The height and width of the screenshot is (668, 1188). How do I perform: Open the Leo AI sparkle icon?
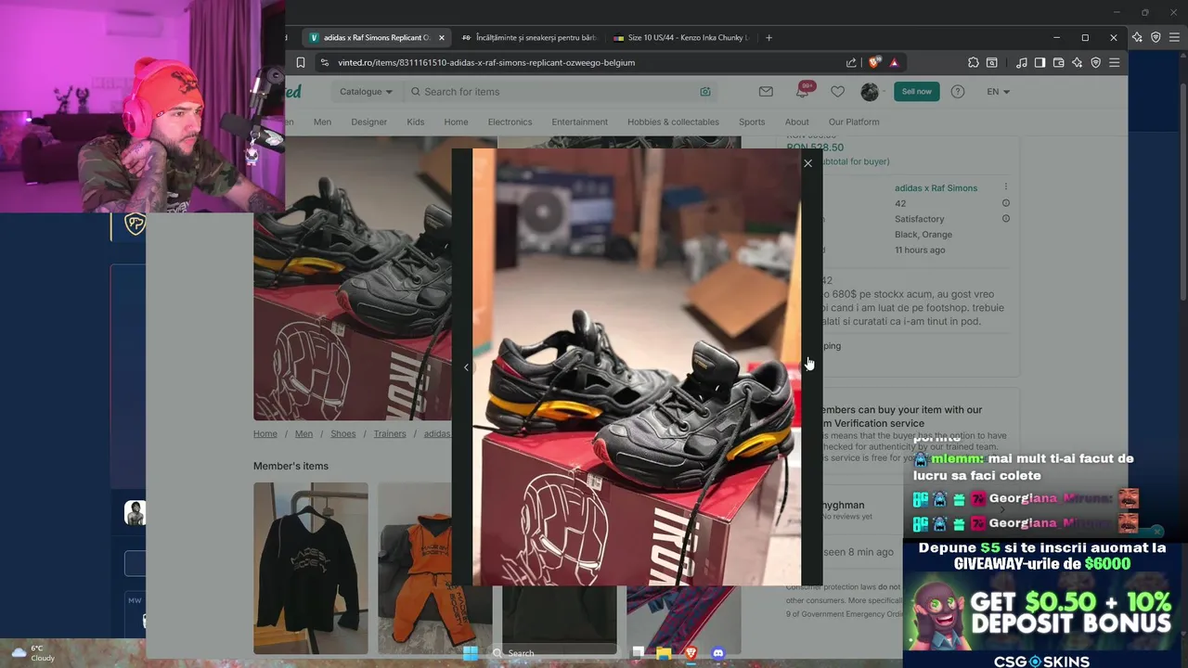(1077, 62)
